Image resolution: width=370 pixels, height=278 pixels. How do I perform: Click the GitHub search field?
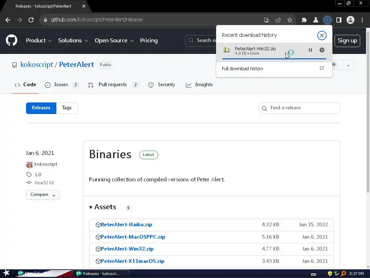tap(201, 41)
